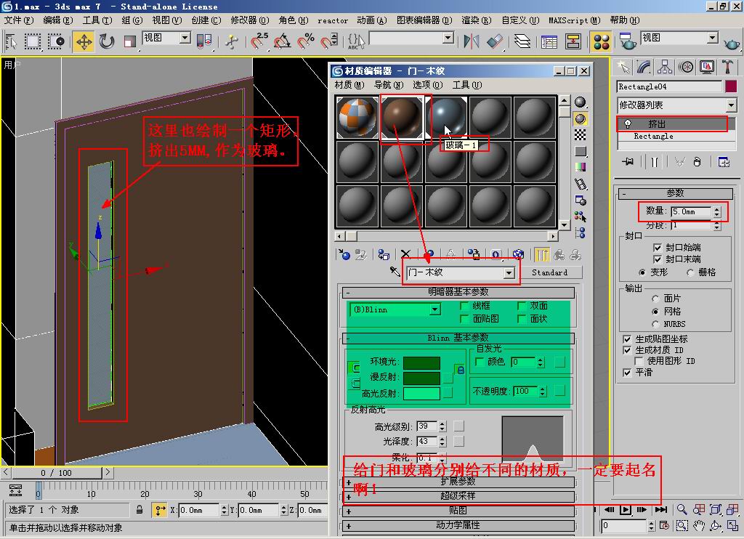Open the Material Editor from main toolbar
The width and height of the screenshot is (744, 539).
[601, 41]
